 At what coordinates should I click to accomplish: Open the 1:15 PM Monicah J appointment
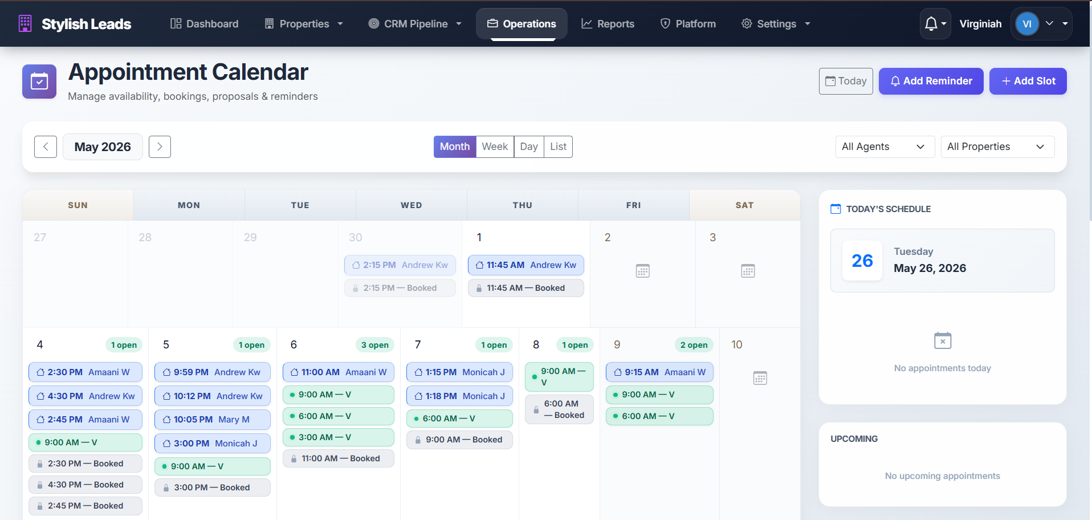tap(459, 372)
